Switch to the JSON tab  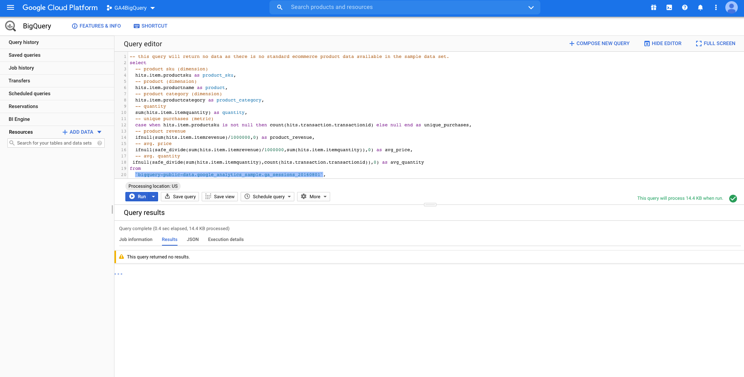[193, 239]
